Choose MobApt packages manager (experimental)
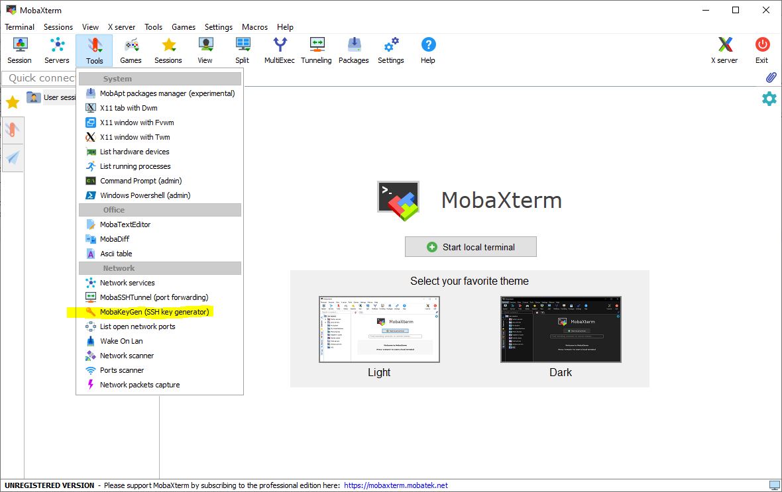 point(160,93)
